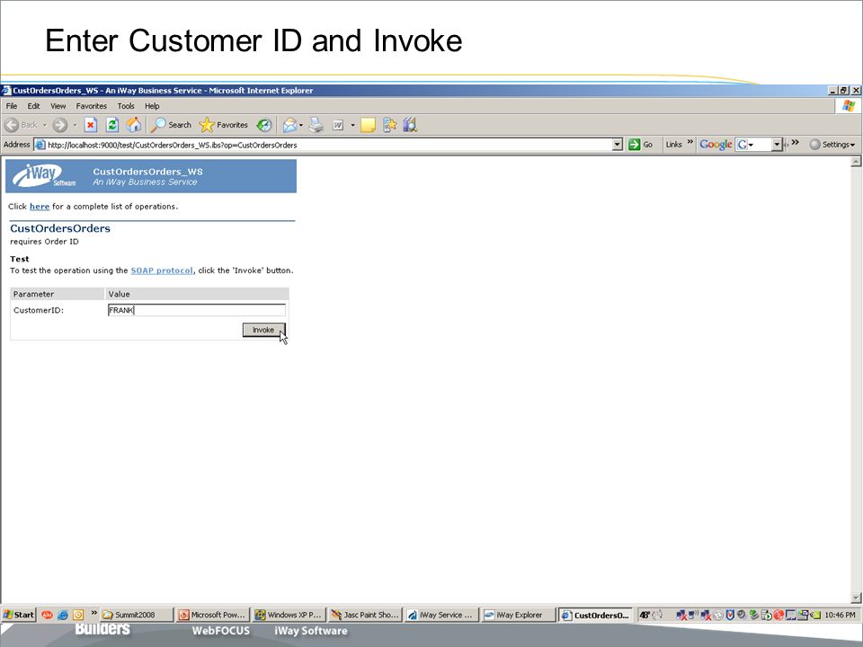Screen dimensions: 863x647
Task: Expand the Links toolbar chevron
Action: pyautogui.click(x=690, y=143)
